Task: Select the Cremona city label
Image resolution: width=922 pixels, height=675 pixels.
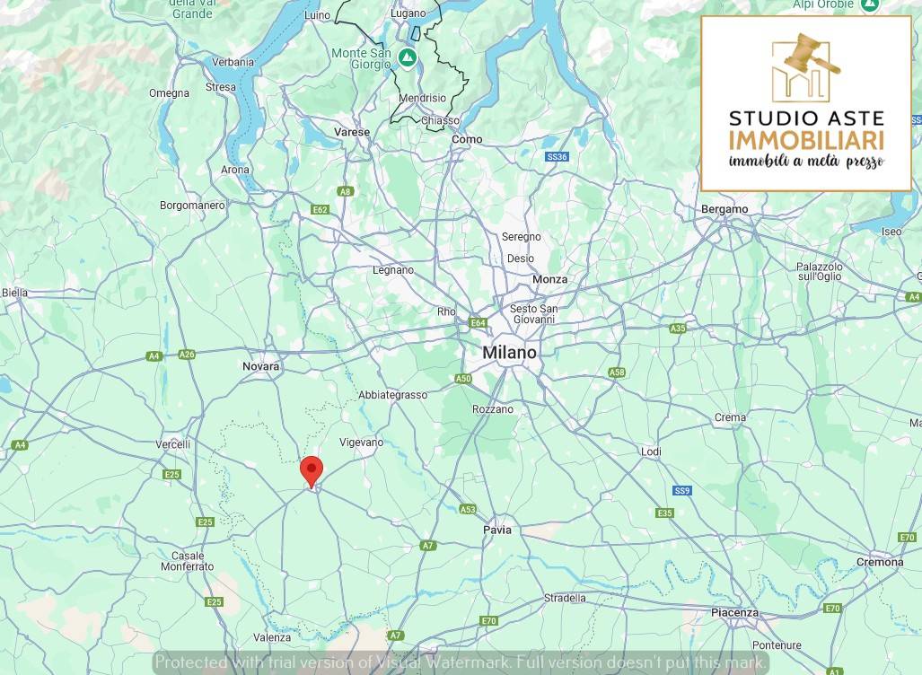Action: point(880,562)
